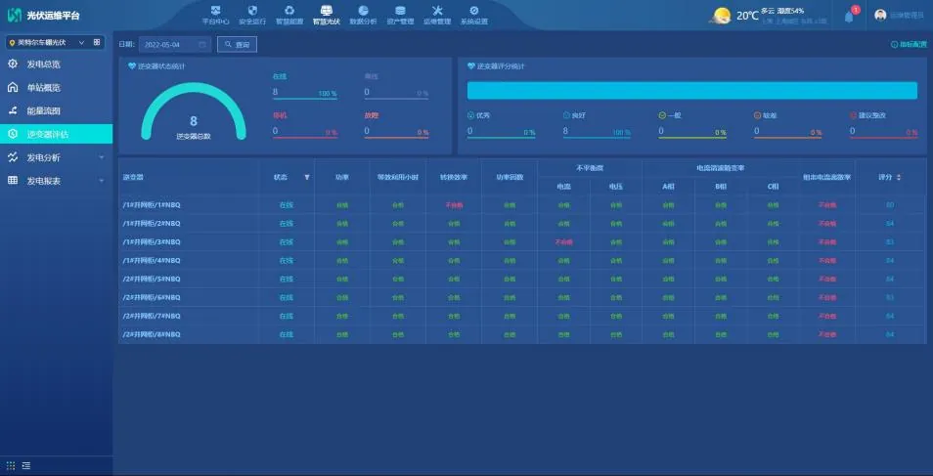This screenshot has width=933, height=476.
Task: Click the 建议整改 rating icon
Action: [x=853, y=115]
